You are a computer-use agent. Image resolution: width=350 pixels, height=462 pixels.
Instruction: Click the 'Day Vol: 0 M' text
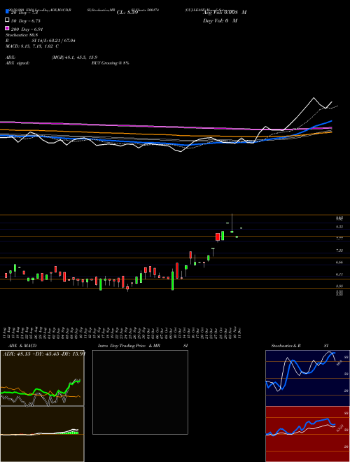[220, 21]
